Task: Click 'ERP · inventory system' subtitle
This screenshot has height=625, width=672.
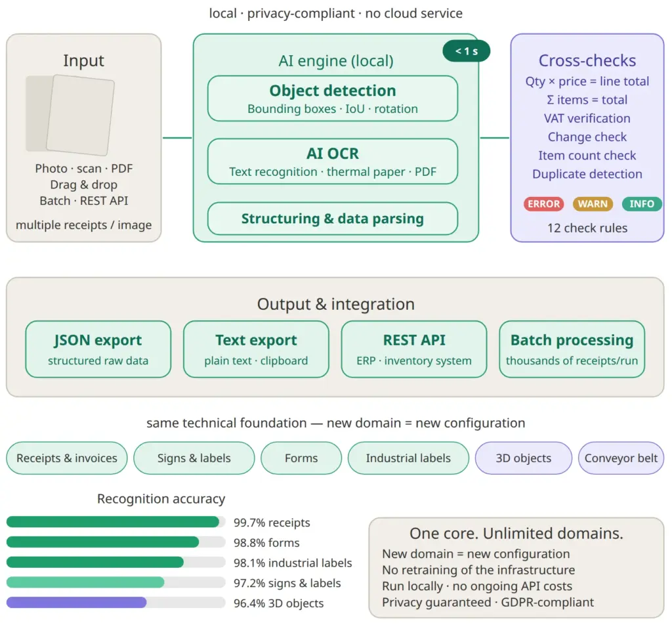Action: (x=414, y=360)
